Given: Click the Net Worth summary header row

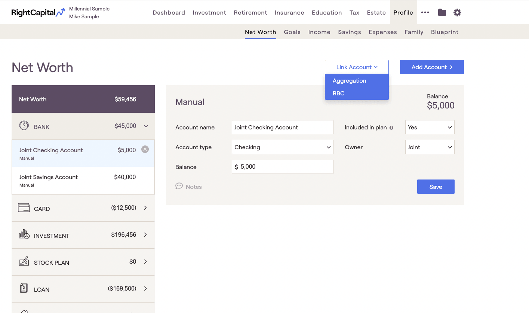Looking at the screenshot, I should click(x=83, y=99).
